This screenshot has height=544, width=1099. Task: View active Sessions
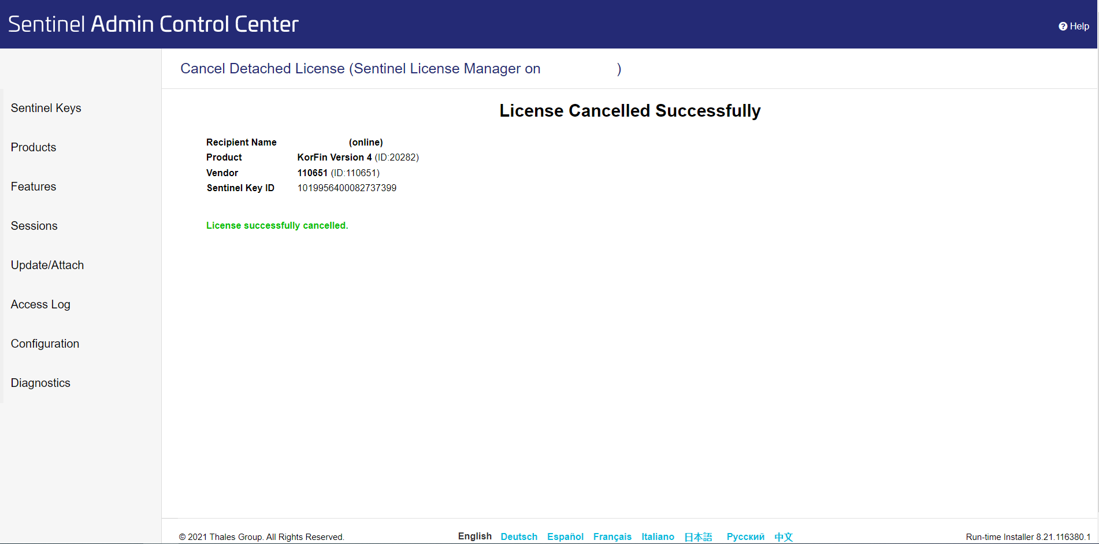pos(34,226)
